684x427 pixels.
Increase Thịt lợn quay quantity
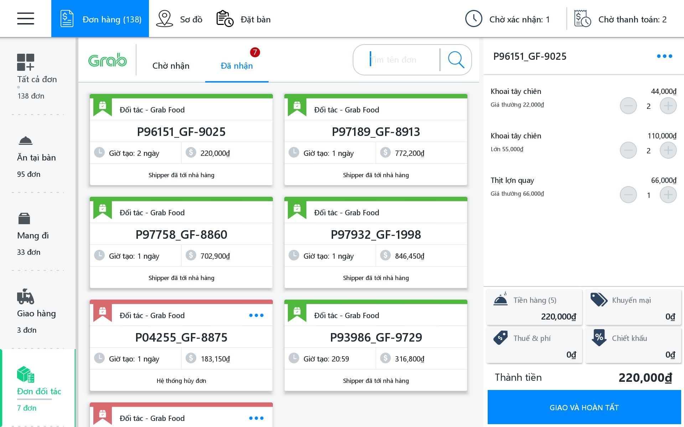pos(668,195)
